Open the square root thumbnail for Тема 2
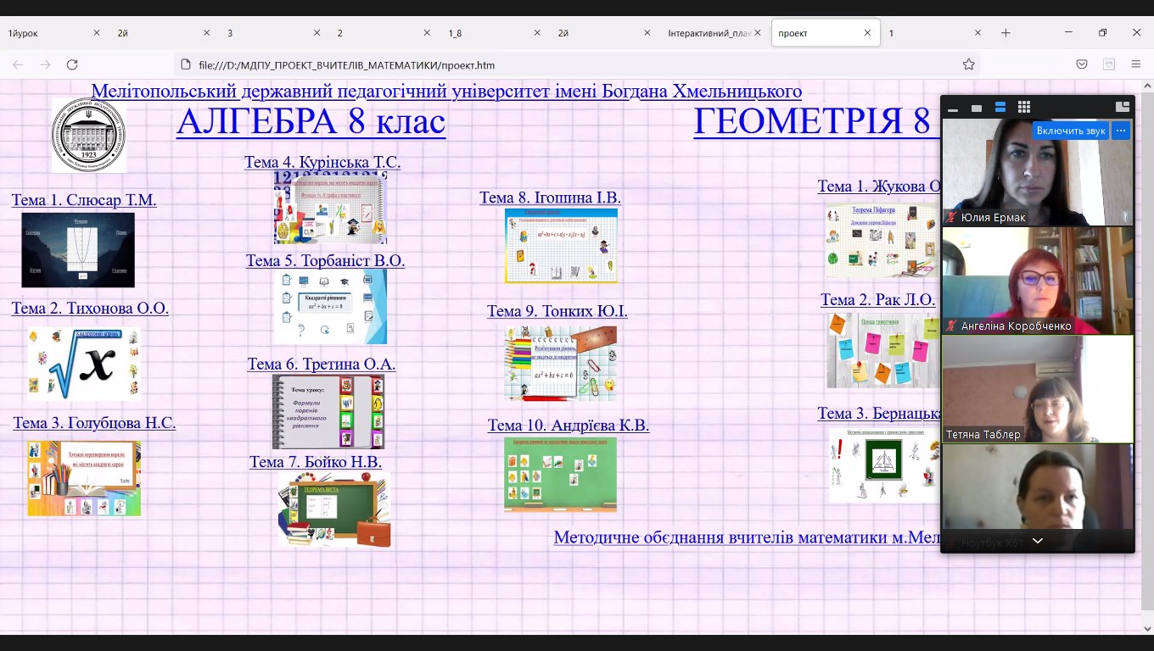 83,364
